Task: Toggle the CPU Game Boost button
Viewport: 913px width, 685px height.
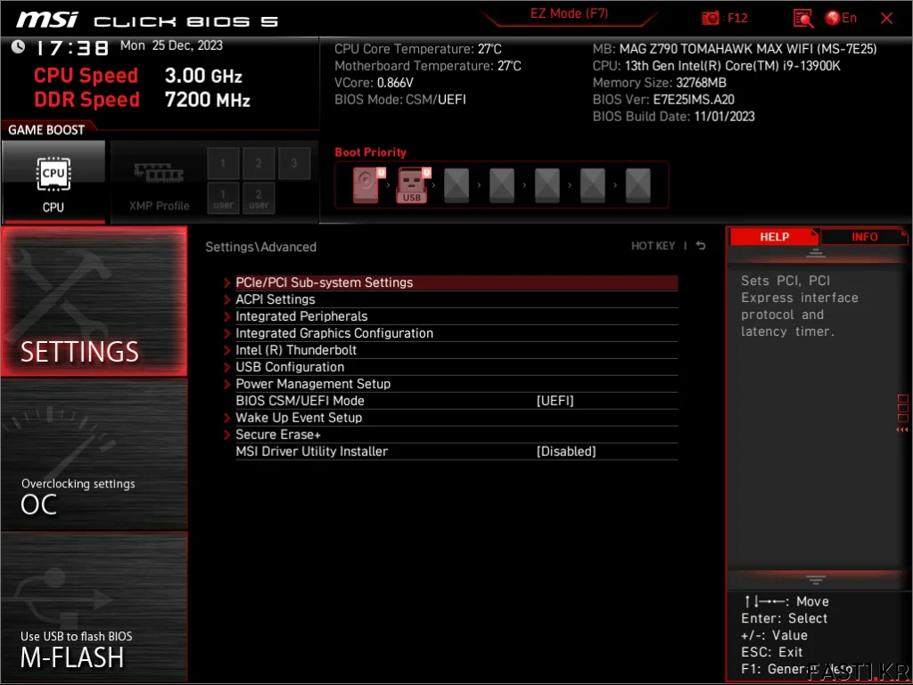Action: tap(53, 182)
